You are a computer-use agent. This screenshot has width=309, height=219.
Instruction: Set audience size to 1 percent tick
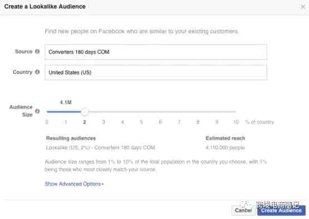[x=66, y=122]
